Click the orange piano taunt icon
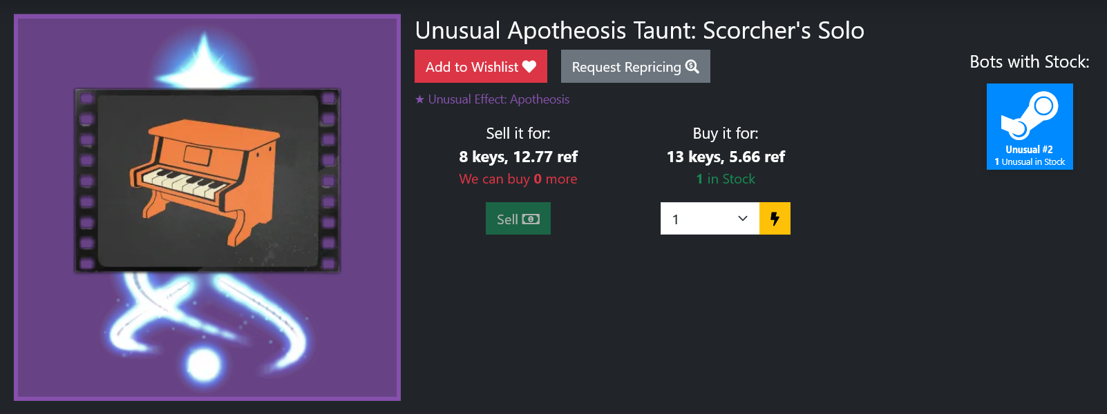Screen dimensions: 1107x414 206,181
